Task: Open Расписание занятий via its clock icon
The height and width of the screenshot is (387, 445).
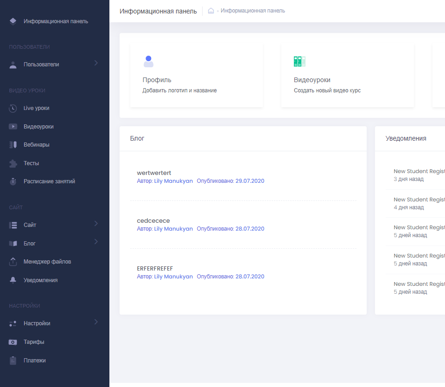Action: (13, 181)
